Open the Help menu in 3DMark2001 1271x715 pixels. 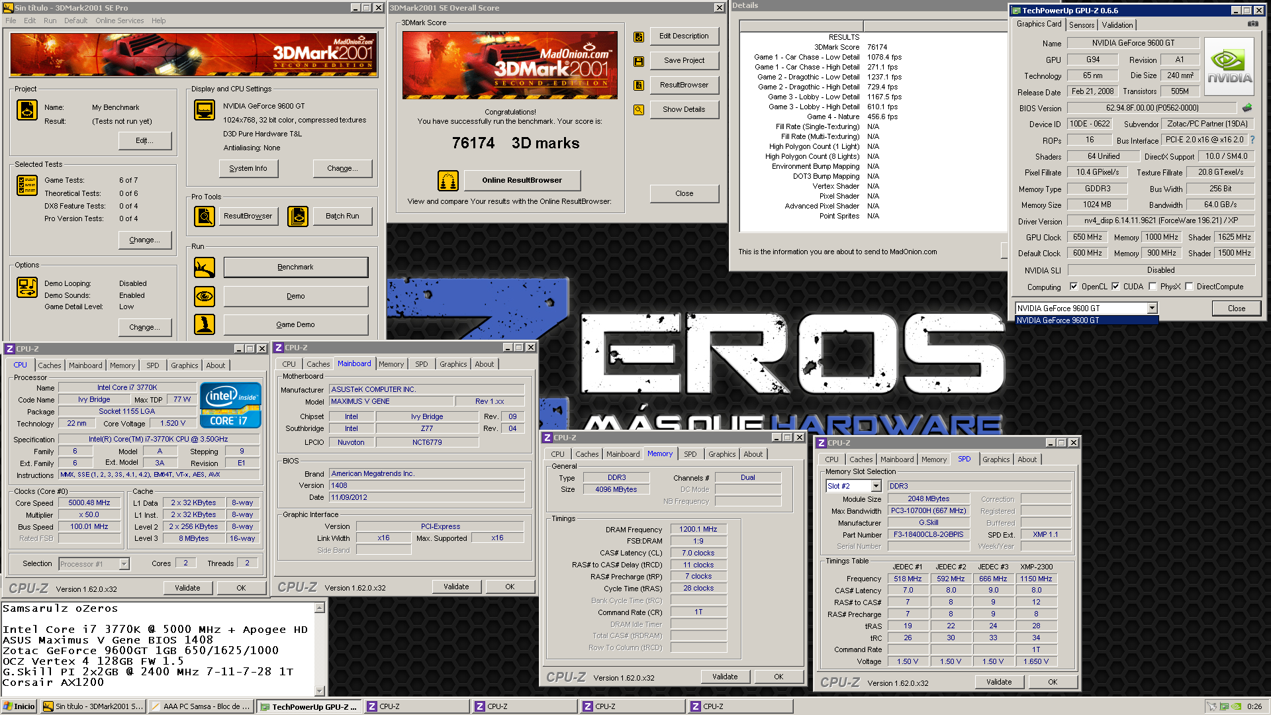tap(158, 21)
